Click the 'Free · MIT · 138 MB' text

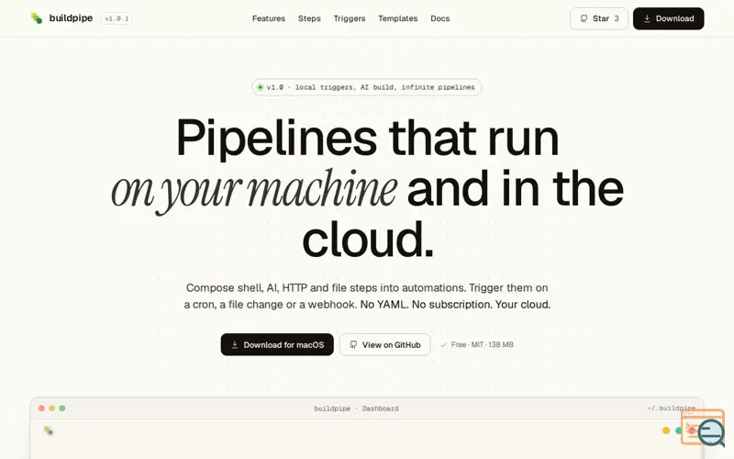[x=483, y=345]
